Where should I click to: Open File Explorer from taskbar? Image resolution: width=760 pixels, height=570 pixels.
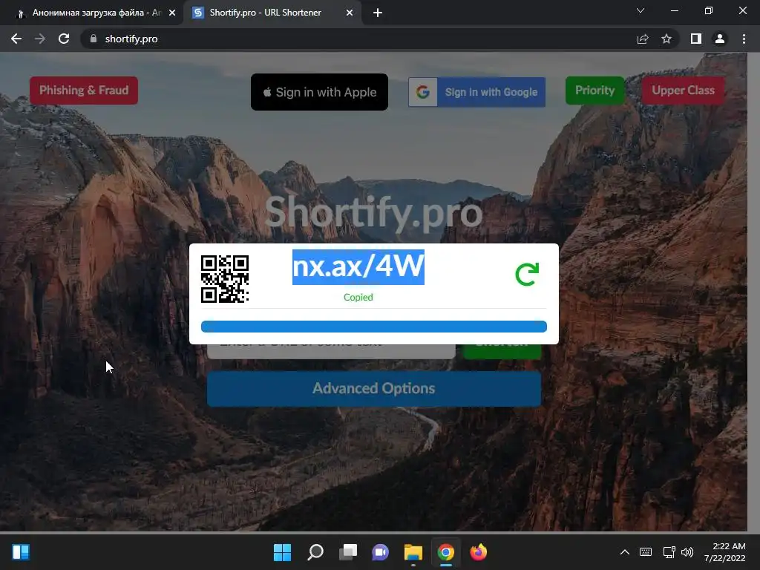413,552
